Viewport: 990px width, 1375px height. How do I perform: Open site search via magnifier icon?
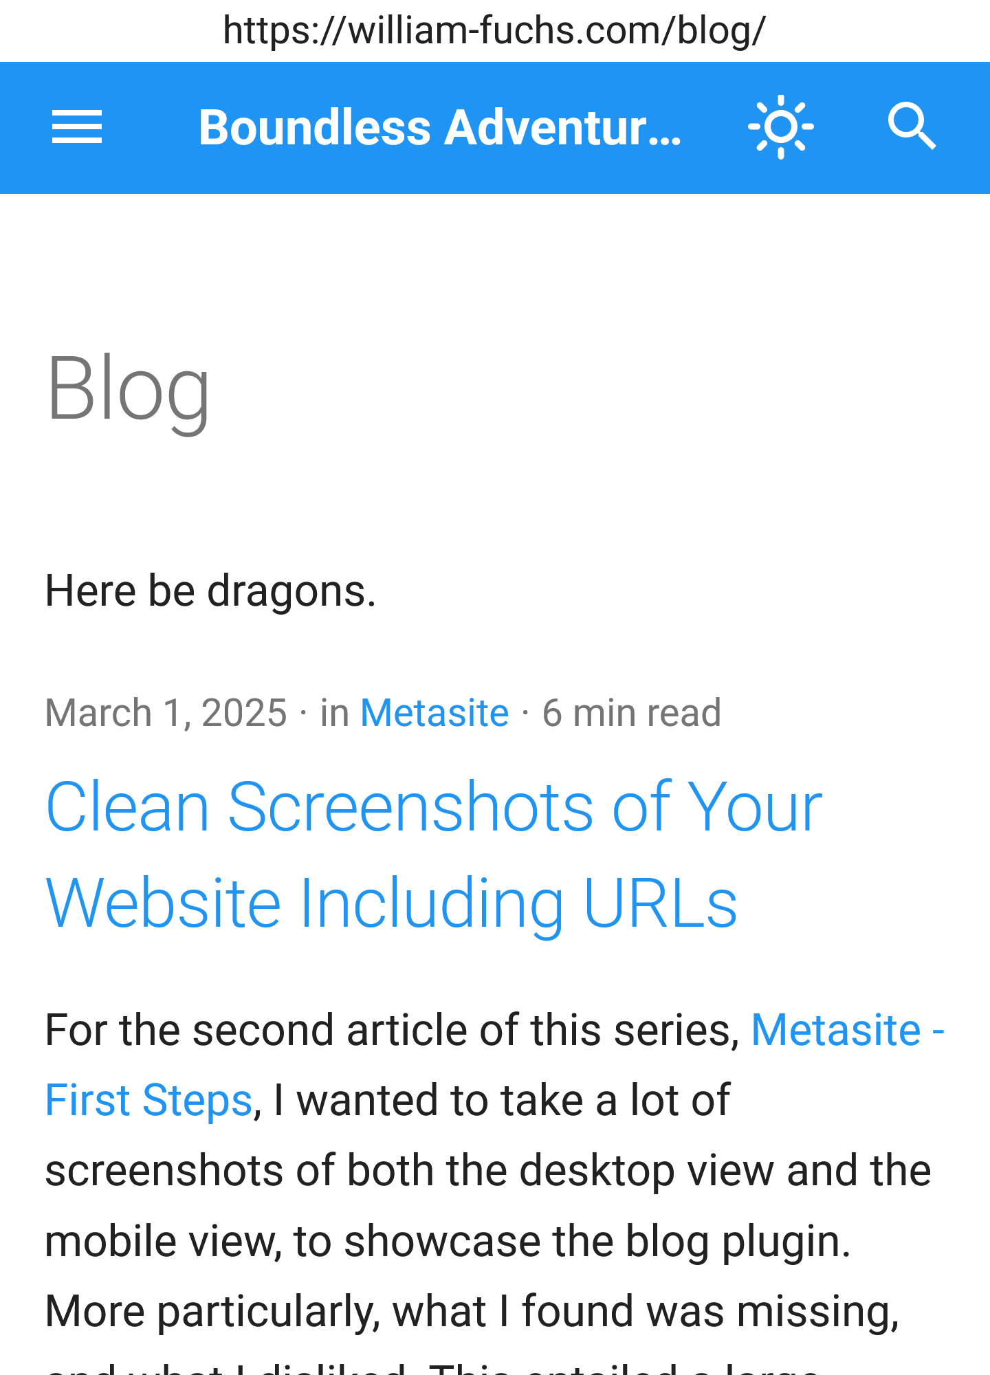(912, 127)
